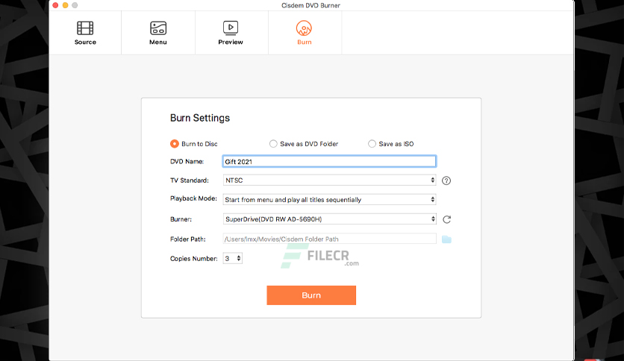624x361 pixels.
Task: Open the TV Standard NTSC dropdown
Action: [x=329, y=180]
